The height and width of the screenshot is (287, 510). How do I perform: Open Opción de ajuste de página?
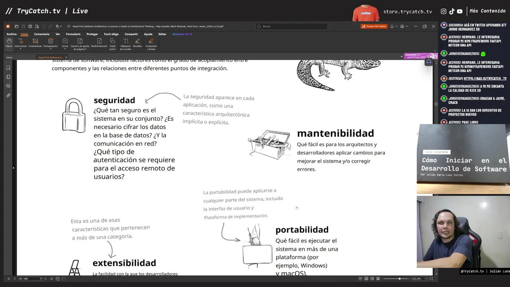(x=80, y=44)
